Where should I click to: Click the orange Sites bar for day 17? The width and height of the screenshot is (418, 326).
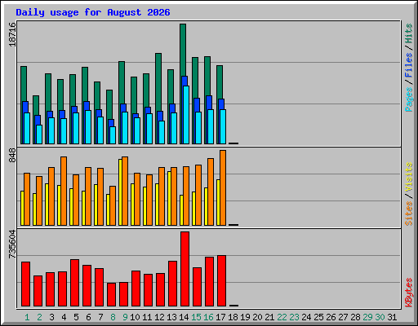click(x=223, y=187)
